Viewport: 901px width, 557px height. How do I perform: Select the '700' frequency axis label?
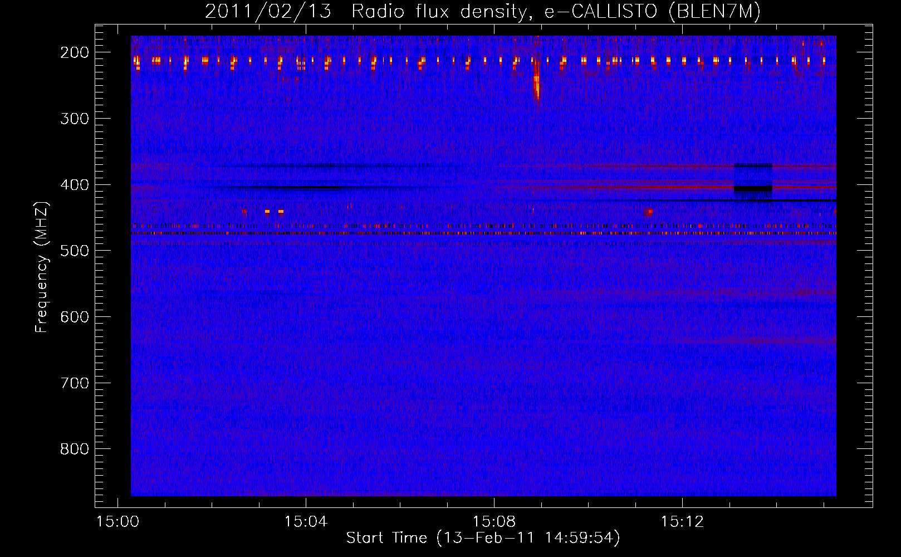pos(75,383)
